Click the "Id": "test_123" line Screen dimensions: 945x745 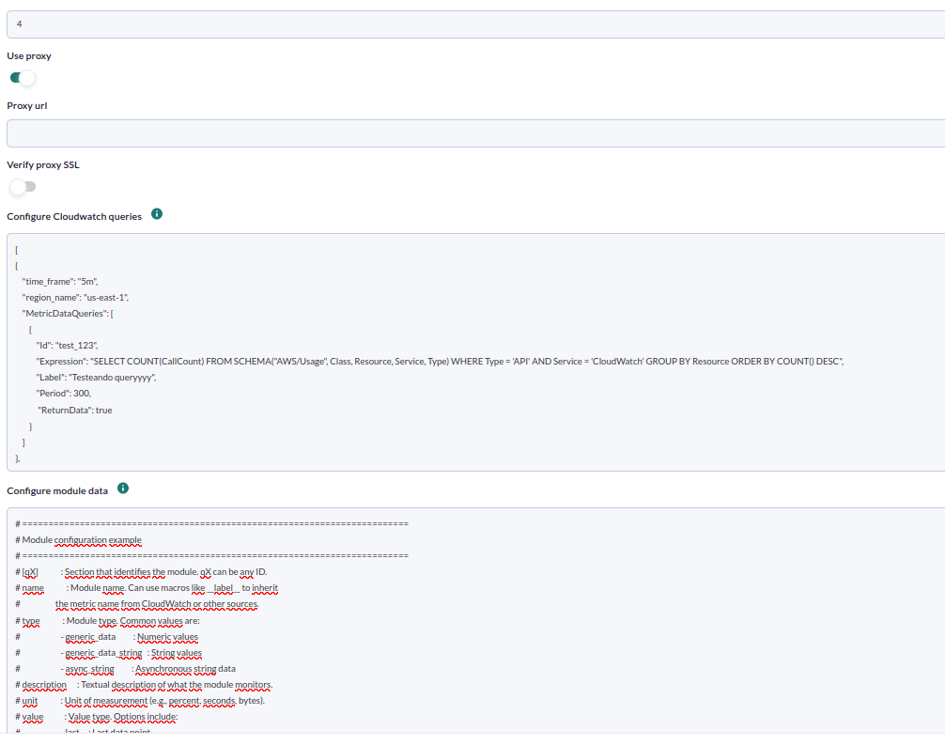(67, 346)
